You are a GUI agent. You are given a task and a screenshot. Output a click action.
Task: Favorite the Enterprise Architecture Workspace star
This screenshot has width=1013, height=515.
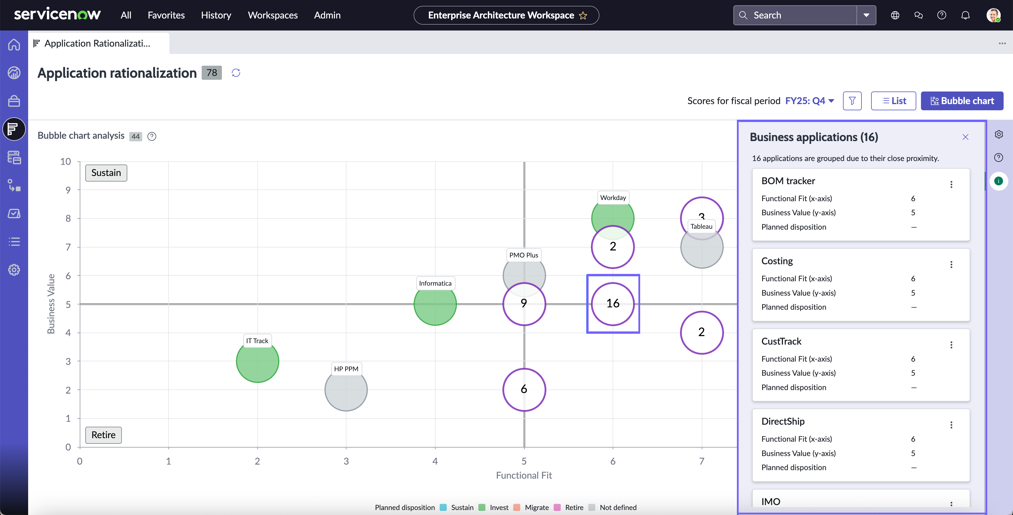click(583, 16)
